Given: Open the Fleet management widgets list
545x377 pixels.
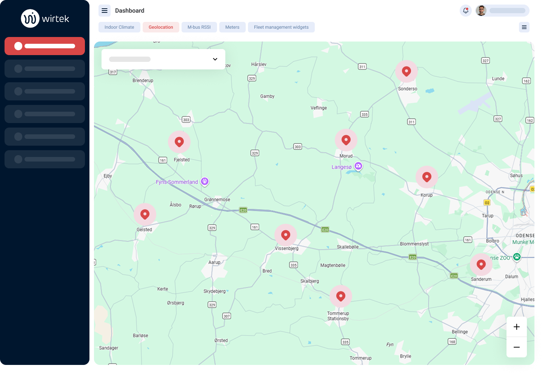Looking at the screenshot, I should pos(281,27).
